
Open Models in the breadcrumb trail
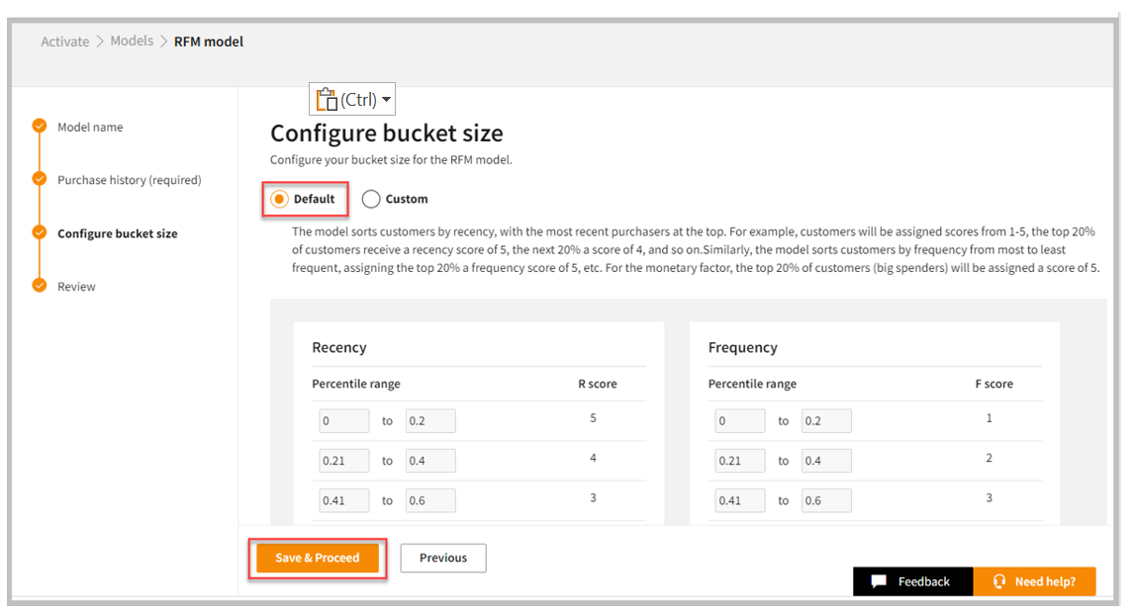(x=132, y=42)
